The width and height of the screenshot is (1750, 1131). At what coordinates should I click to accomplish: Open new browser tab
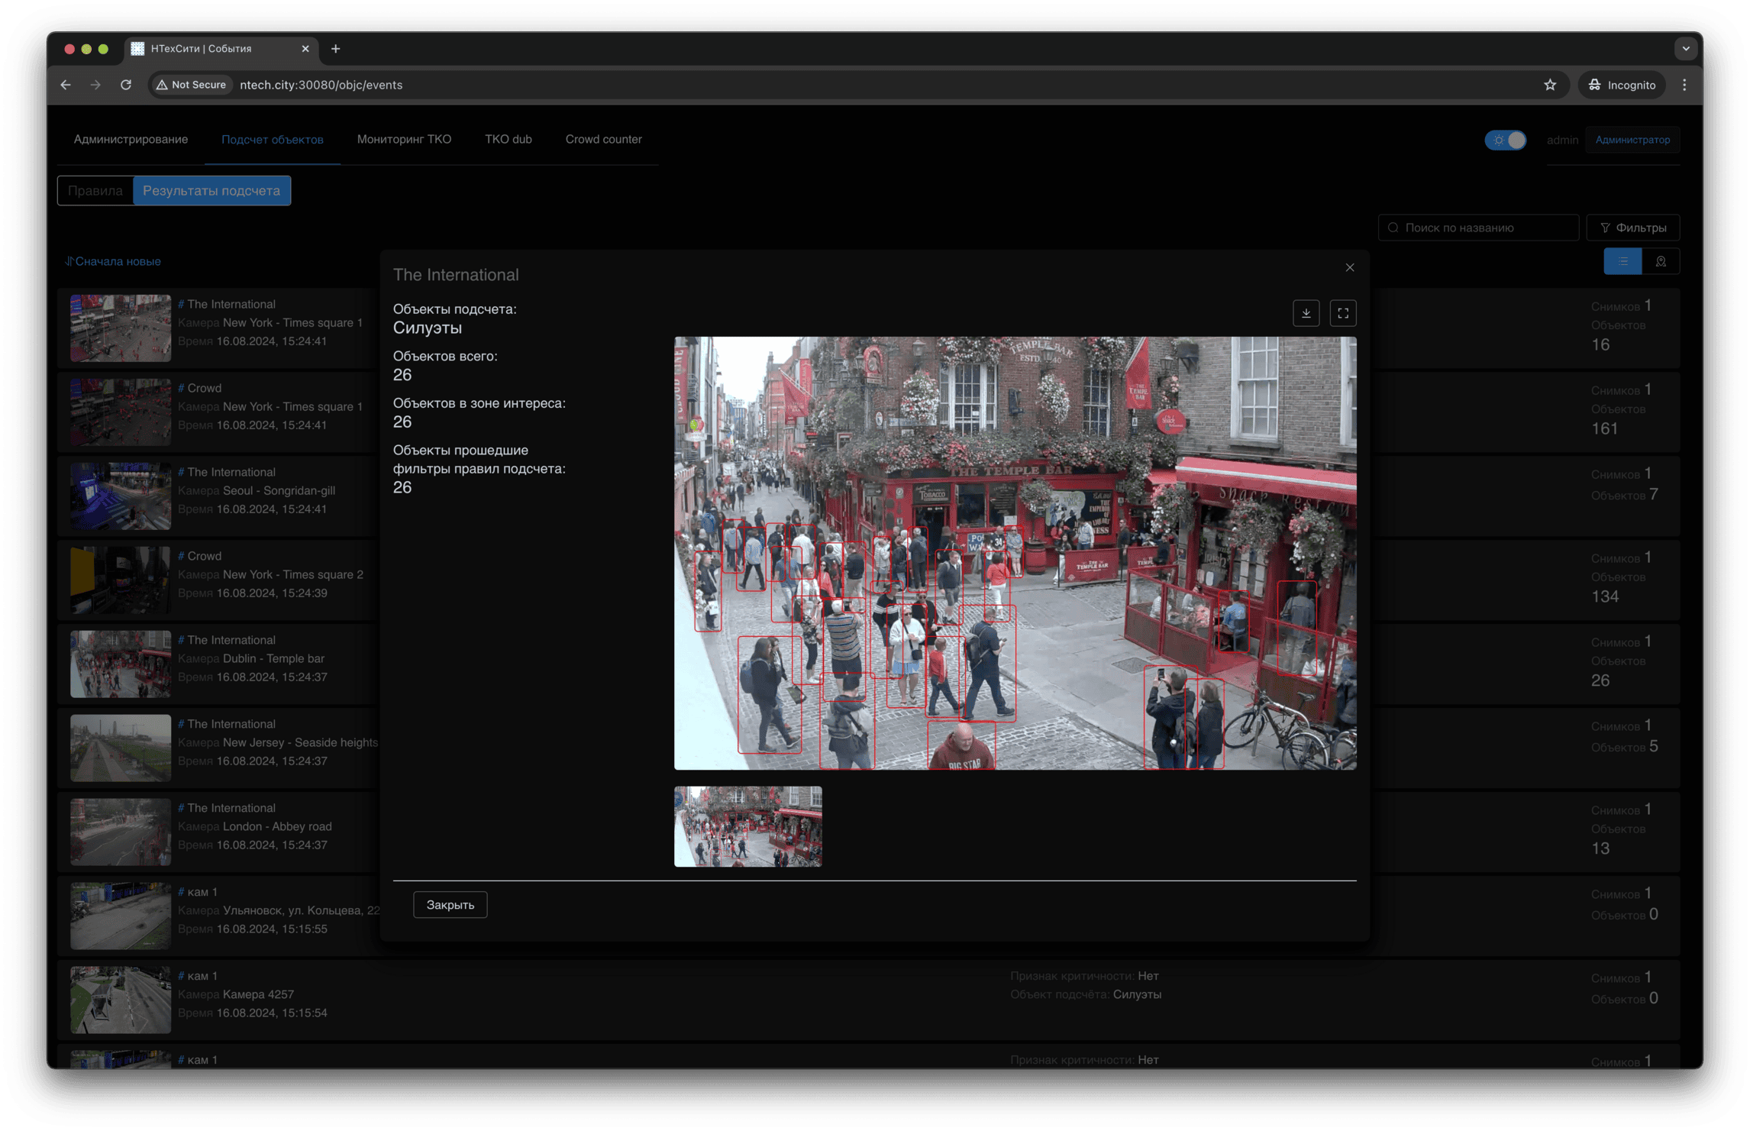(x=335, y=49)
